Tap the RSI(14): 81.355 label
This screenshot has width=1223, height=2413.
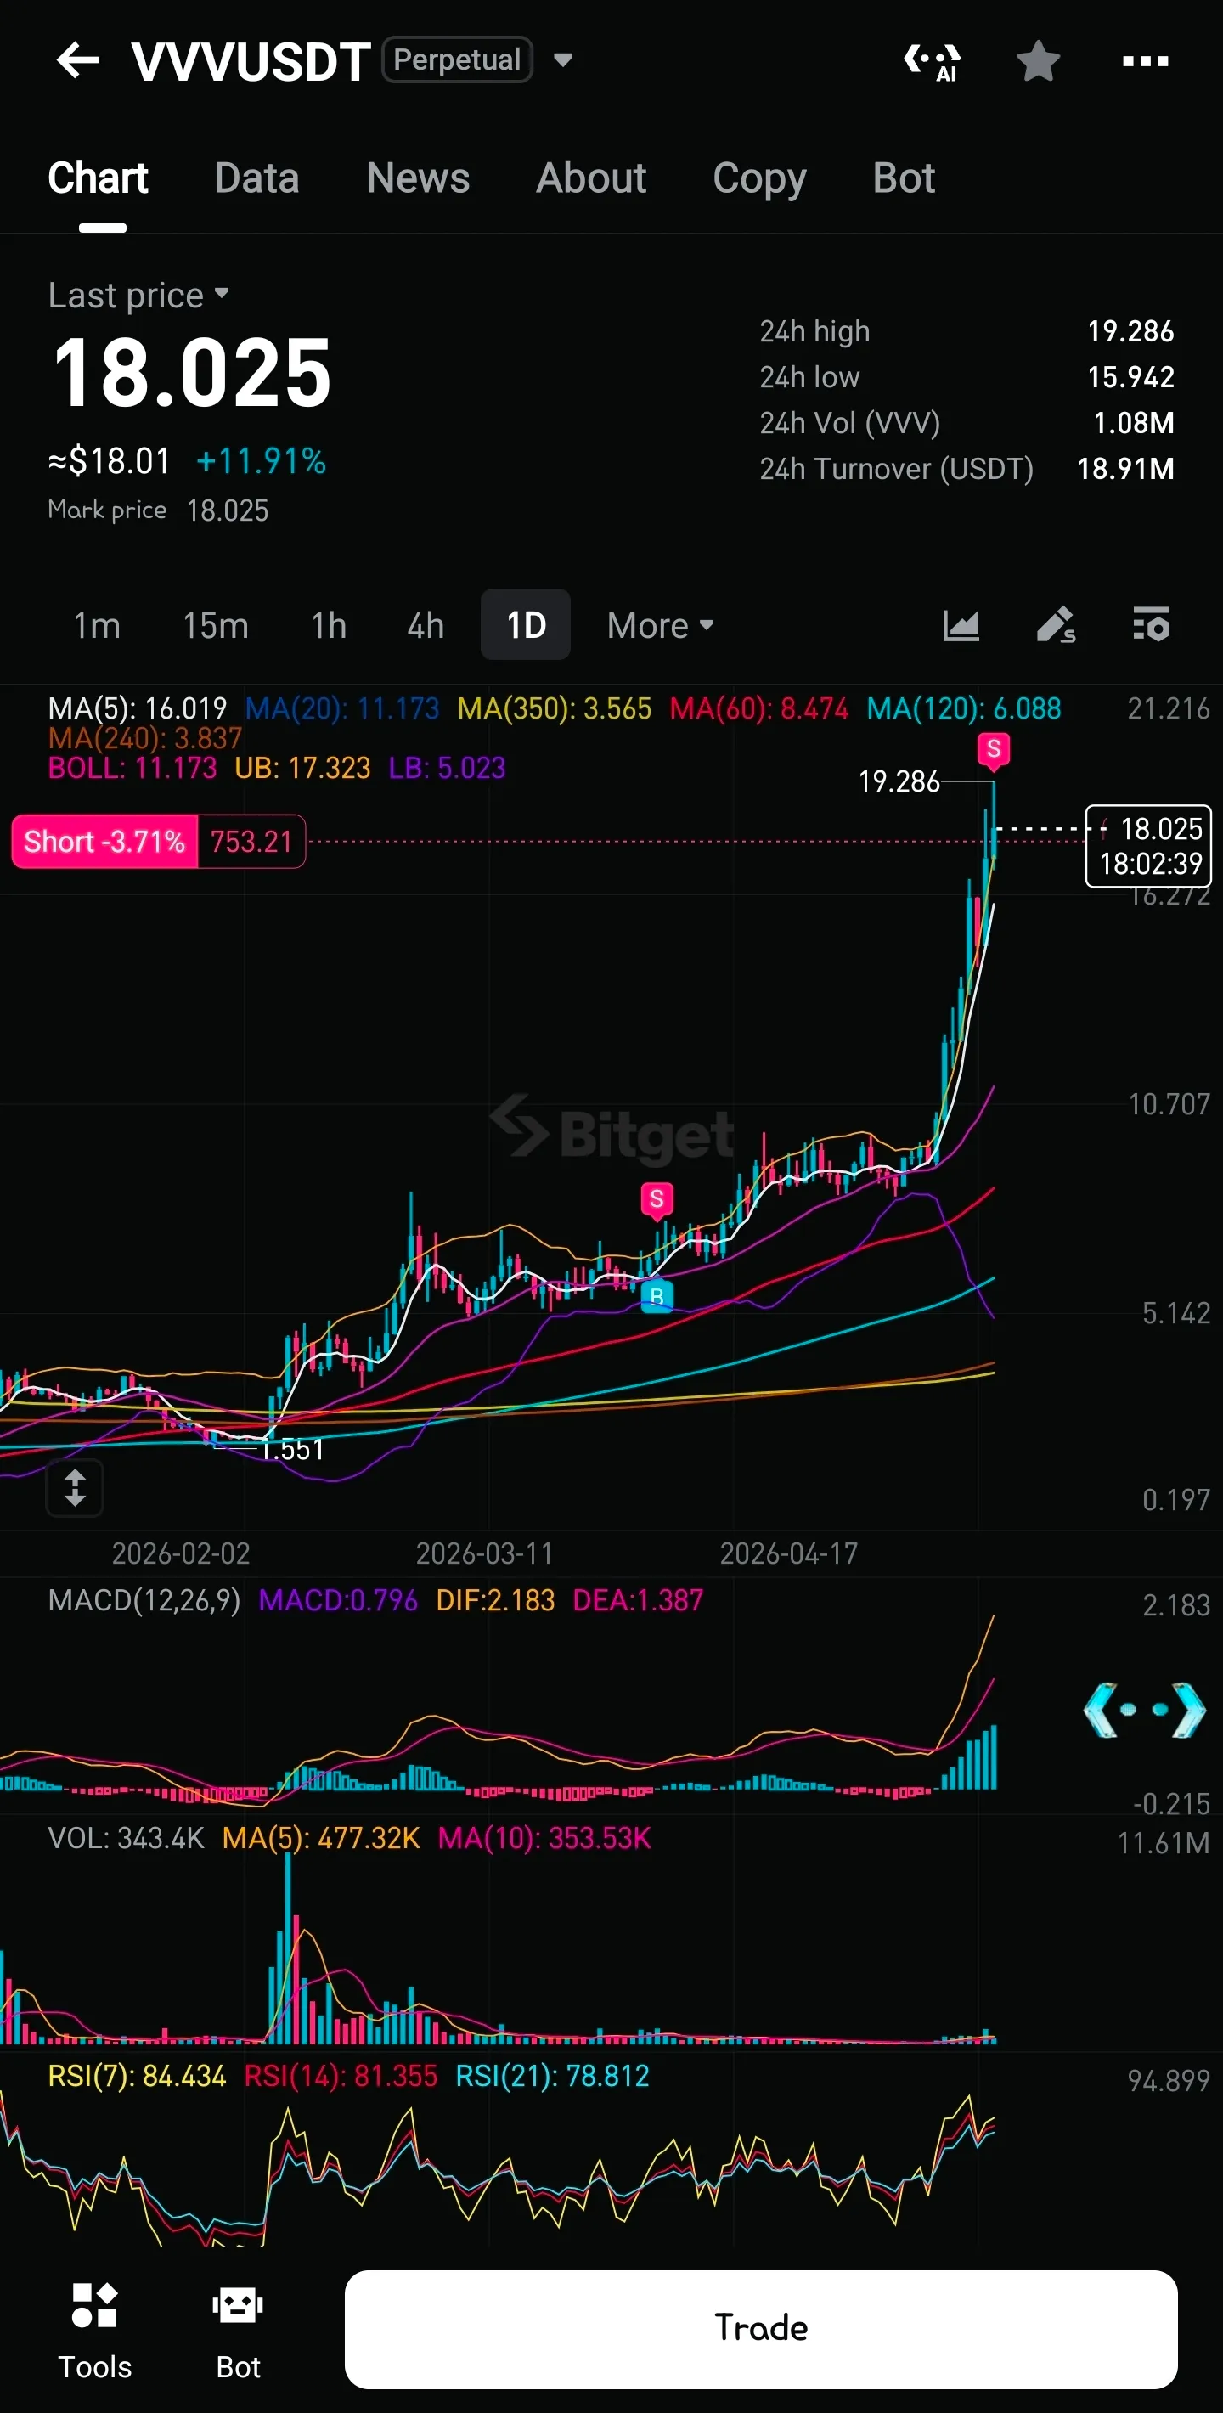click(x=341, y=2076)
